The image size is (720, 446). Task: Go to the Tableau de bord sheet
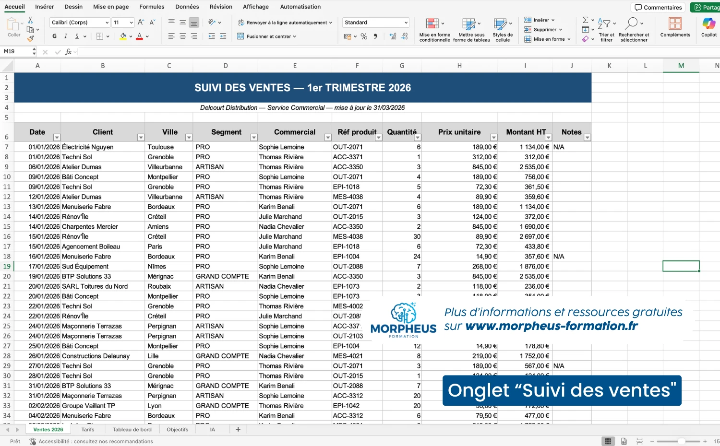coord(132,430)
